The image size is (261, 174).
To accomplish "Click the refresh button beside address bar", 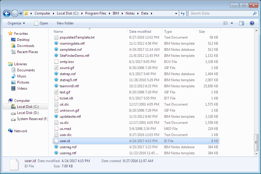I will point(183,13).
